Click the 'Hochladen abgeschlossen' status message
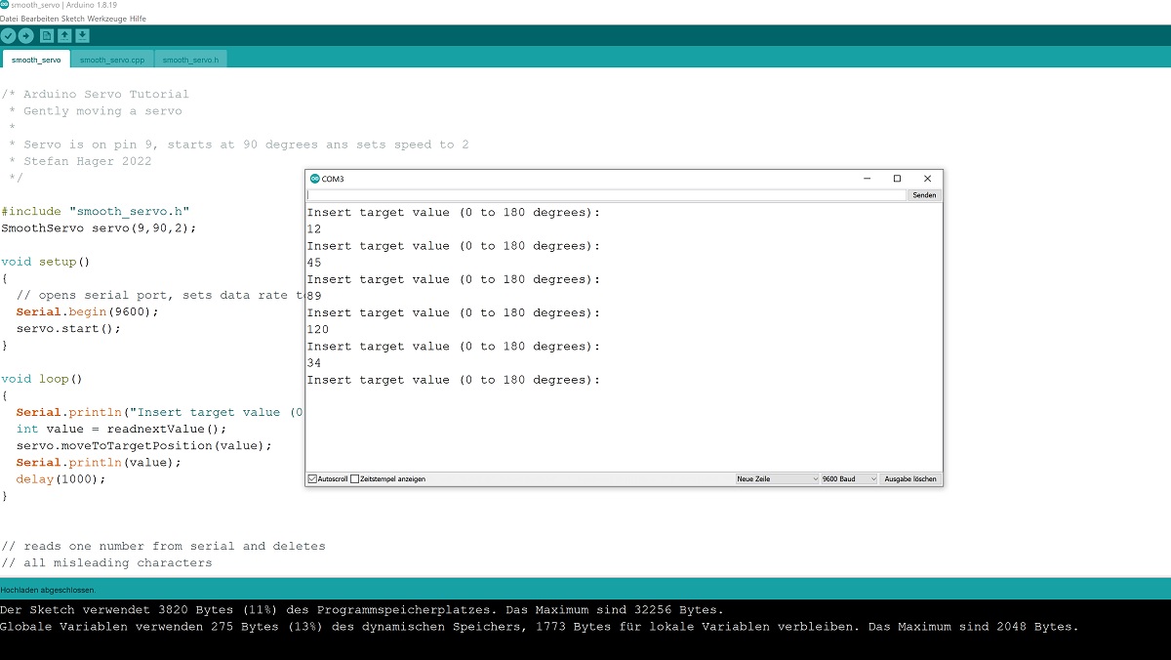Screen dimensions: 1171x660 pyautogui.click(x=47, y=590)
